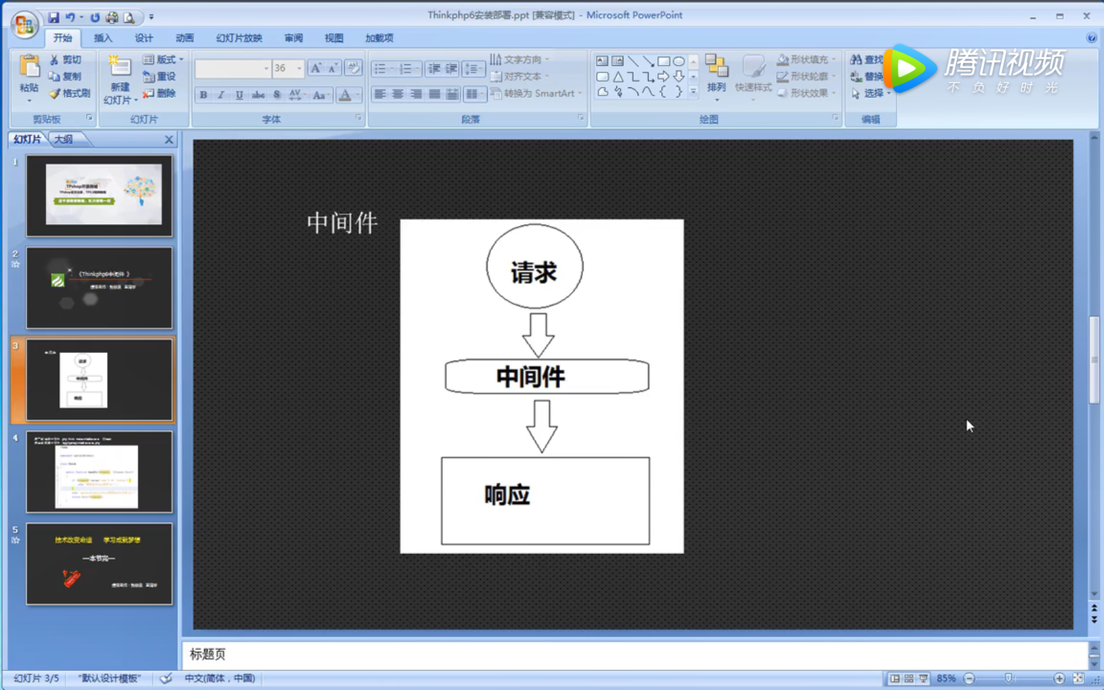Clear all formatting icon

click(354, 68)
